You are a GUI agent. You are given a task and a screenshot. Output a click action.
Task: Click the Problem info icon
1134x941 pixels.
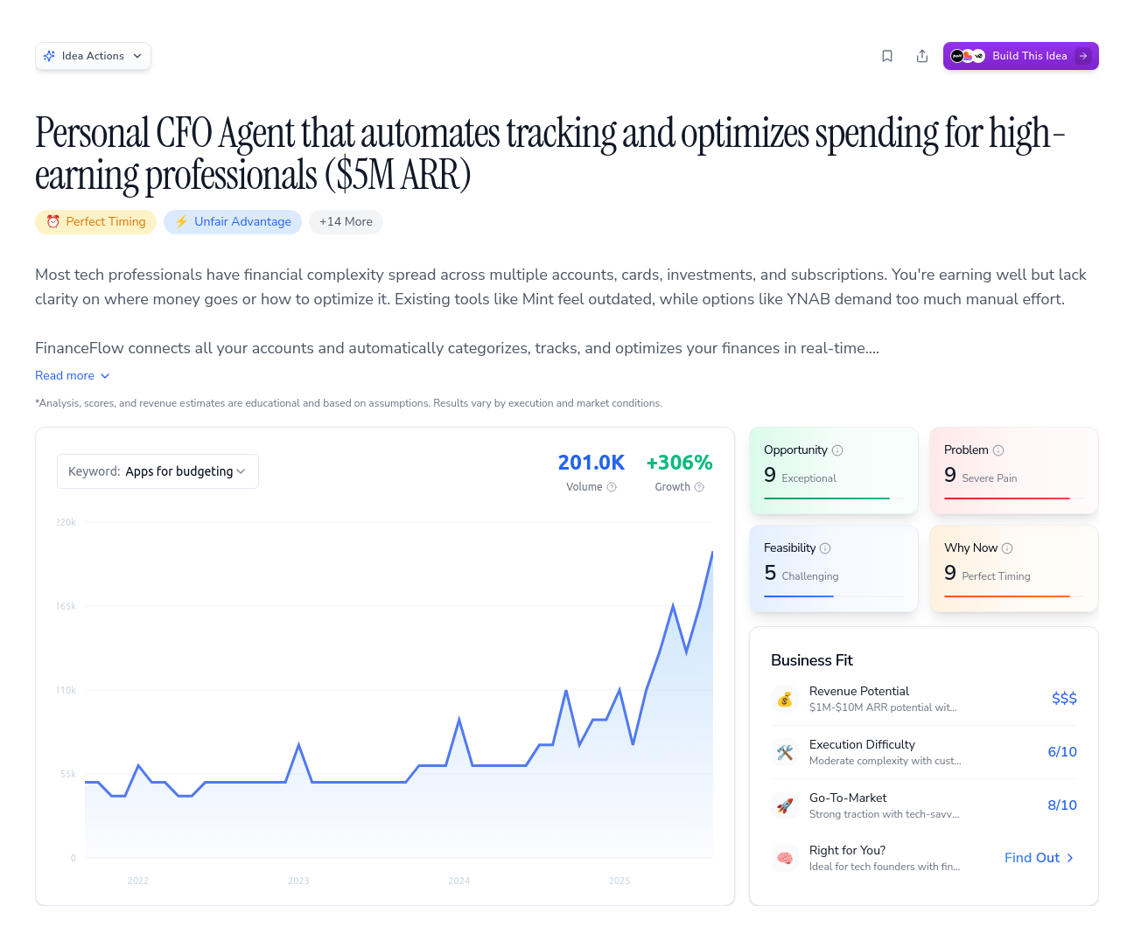[998, 450]
